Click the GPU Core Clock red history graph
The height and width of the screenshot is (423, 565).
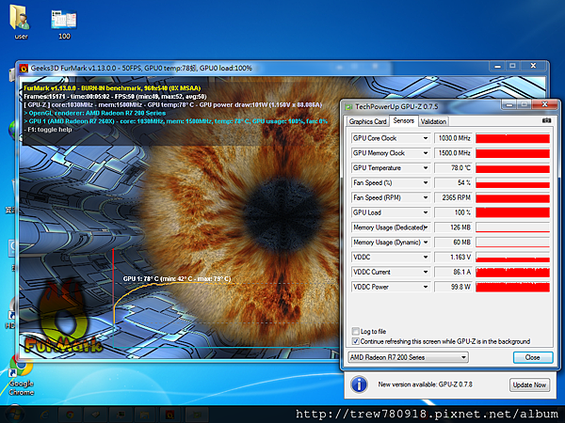click(x=512, y=138)
